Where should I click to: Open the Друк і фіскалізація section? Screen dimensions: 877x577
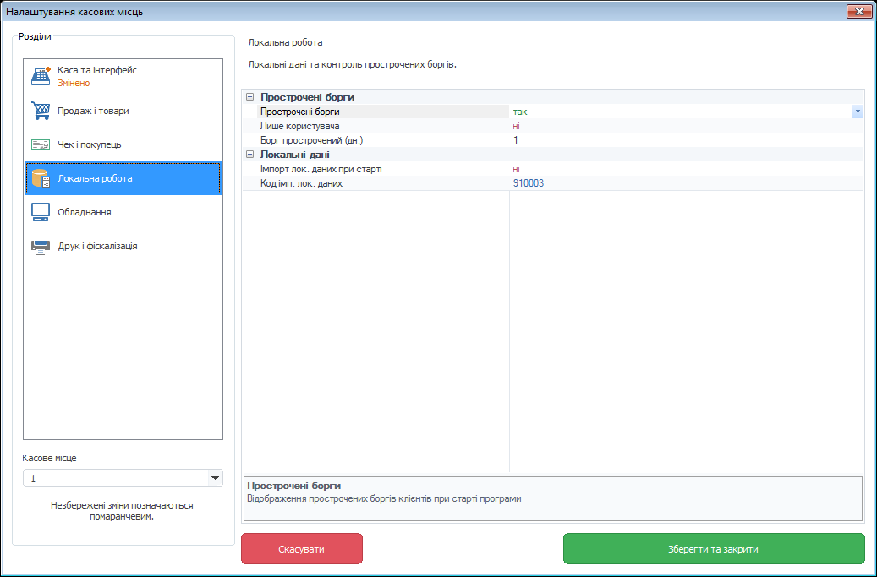(123, 246)
